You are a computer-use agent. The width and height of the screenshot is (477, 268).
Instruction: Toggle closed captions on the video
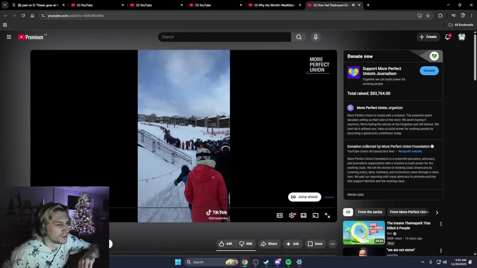[279, 216]
